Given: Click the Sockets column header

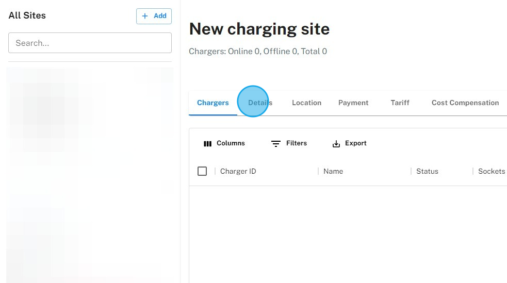Looking at the screenshot, I should click(x=491, y=171).
